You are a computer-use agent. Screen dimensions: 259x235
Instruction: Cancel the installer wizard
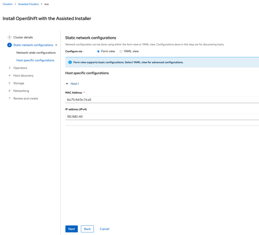[x=104, y=229]
